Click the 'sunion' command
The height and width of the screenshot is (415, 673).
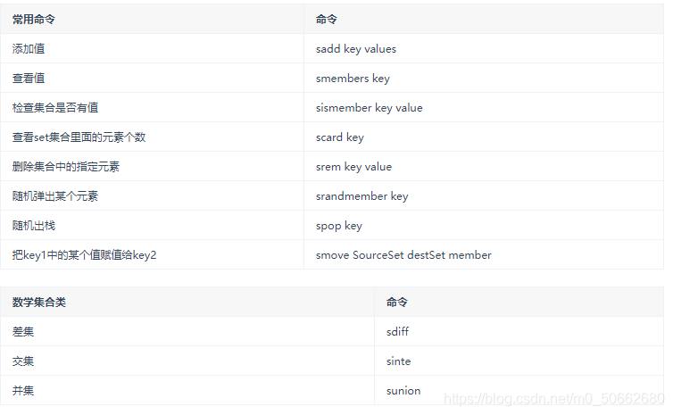click(403, 391)
